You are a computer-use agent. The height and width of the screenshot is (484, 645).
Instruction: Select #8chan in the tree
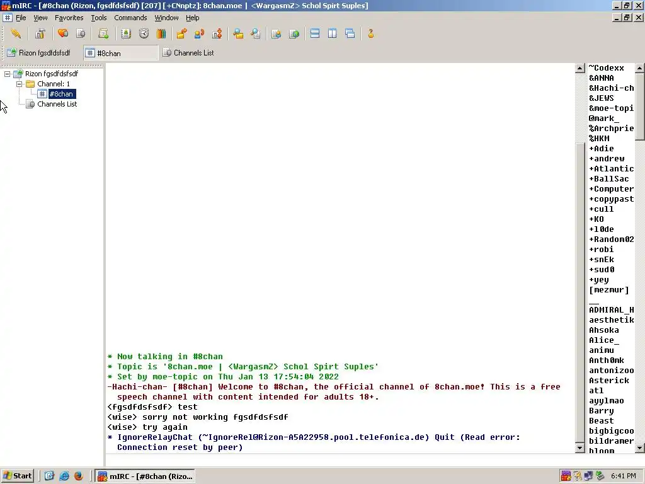pyautogui.click(x=61, y=94)
